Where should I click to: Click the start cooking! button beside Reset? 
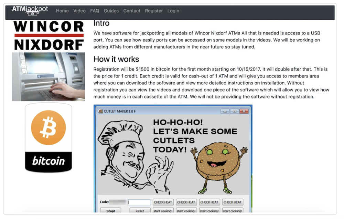point(163,210)
